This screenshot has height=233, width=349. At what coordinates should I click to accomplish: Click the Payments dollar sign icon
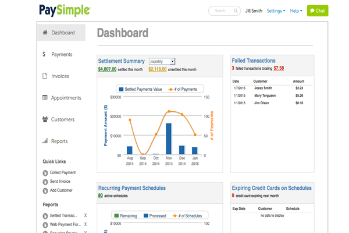coord(44,54)
